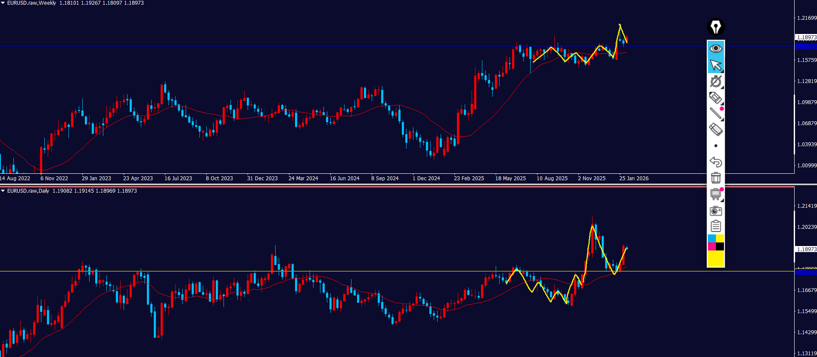
Task: Clear all drawings with the trash icon
Action: [715, 178]
